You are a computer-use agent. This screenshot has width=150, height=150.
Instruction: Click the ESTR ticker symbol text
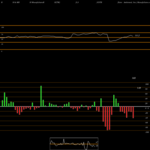pos(100,2)
